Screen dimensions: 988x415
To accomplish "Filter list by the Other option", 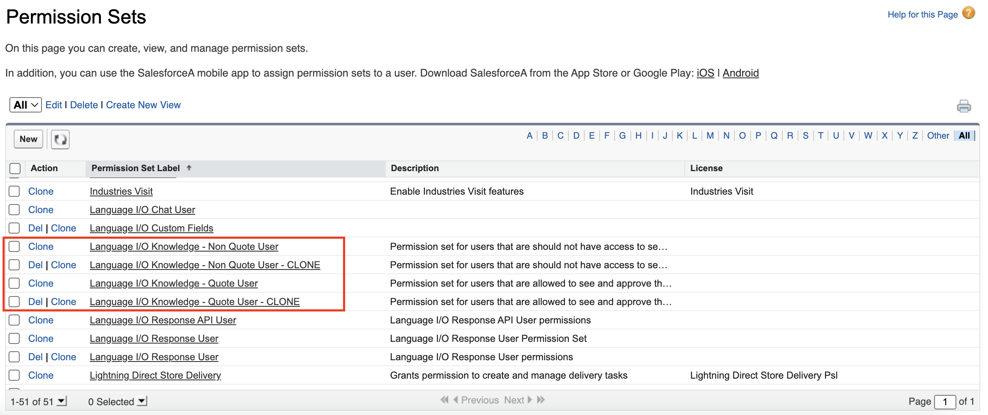I will pyautogui.click(x=938, y=136).
